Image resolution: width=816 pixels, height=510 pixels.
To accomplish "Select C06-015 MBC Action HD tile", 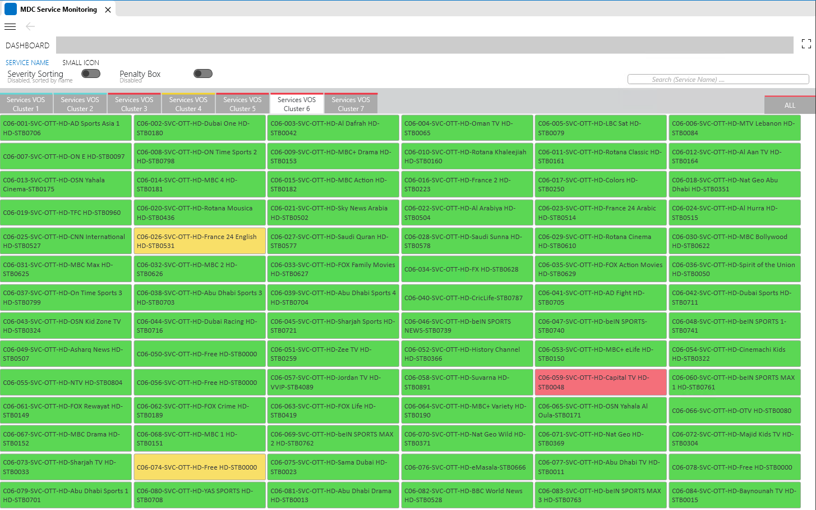I will pos(333,184).
